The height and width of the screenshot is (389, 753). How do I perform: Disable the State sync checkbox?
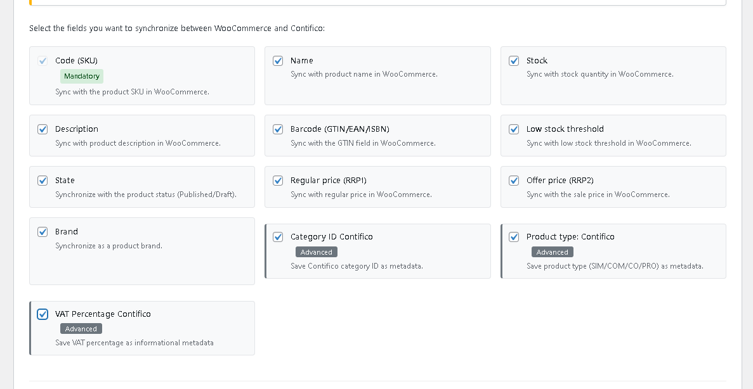tap(43, 181)
